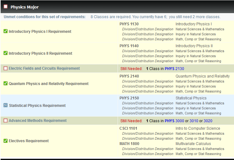This screenshot has width=234, height=160.
Task: Click the Physics Major incomplete checkbox icon
Action: (6, 7)
